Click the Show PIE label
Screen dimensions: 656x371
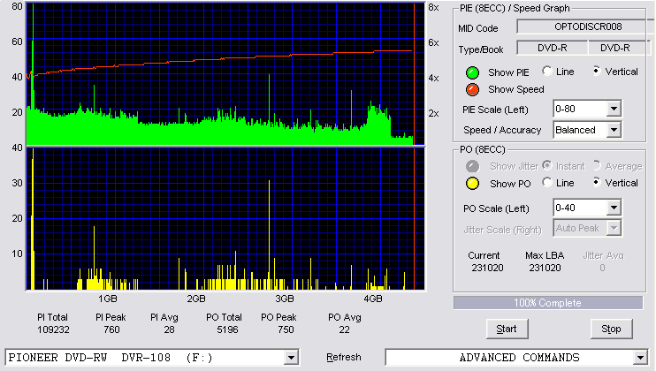pos(508,72)
